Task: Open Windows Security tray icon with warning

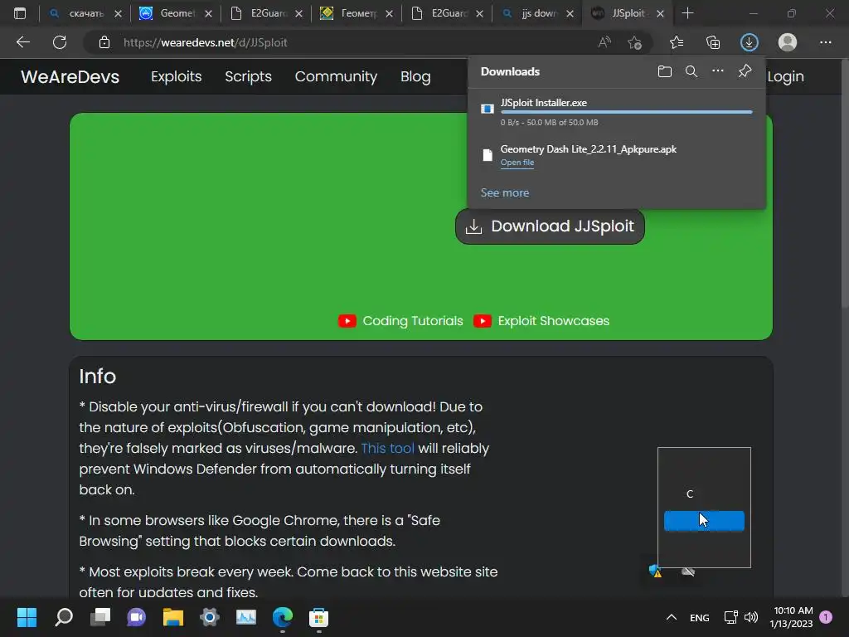Action: point(655,571)
